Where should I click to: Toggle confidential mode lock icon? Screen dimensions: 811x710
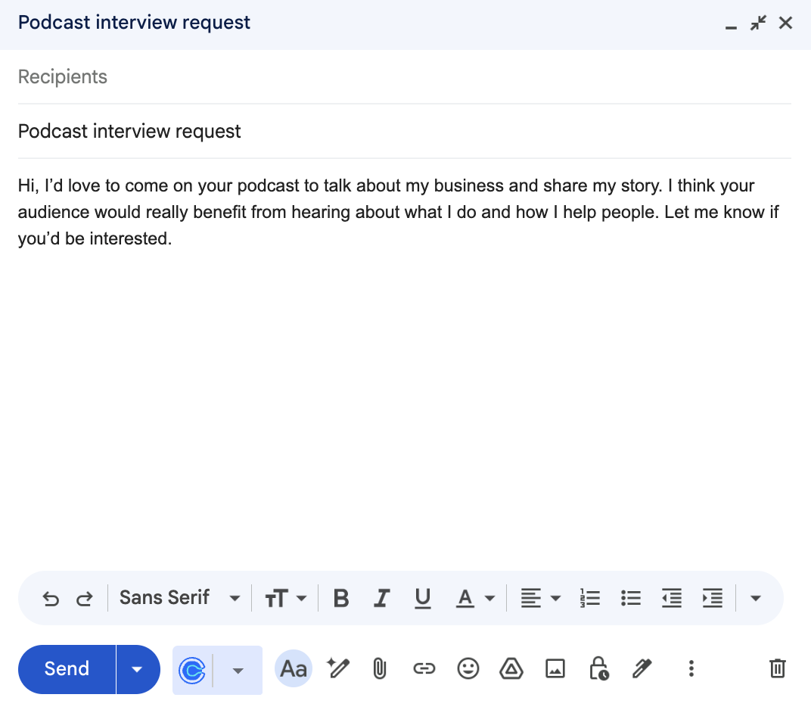(599, 668)
